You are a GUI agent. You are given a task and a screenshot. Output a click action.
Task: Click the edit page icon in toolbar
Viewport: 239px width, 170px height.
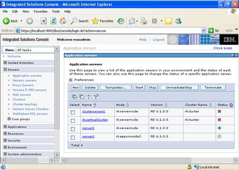tap(154, 21)
